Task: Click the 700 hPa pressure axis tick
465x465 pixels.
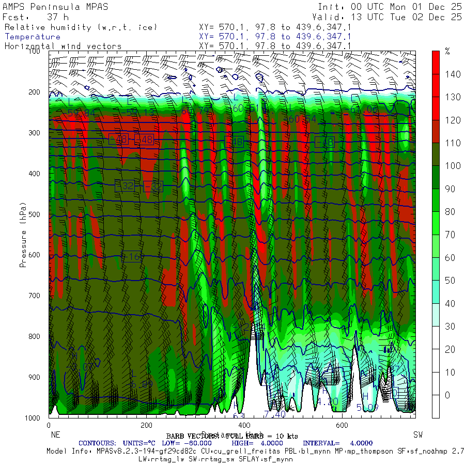Action: pos(34,296)
